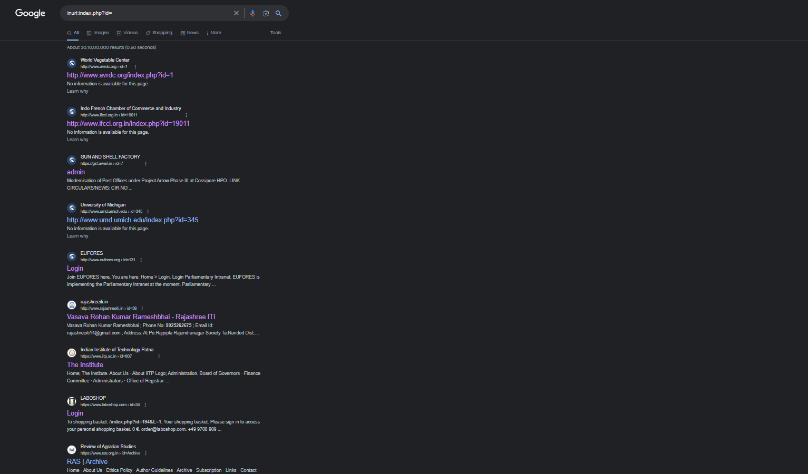This screenshot has height=474, width=808.
Task: Click Indo French Chamber of Commerce favicon
Action: [72, 112]
